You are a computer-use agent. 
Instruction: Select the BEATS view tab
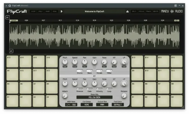pos(156,11)
